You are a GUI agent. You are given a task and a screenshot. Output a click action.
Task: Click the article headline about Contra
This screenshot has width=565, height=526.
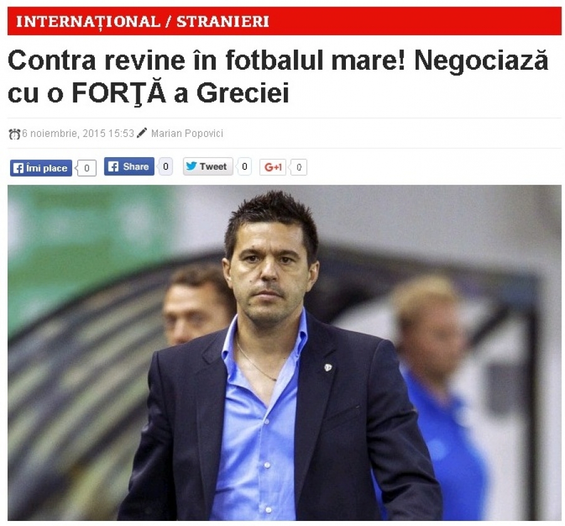click(x=278, y=76)
